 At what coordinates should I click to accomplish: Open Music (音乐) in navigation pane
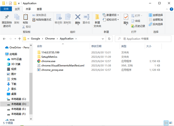click(12, 89)
